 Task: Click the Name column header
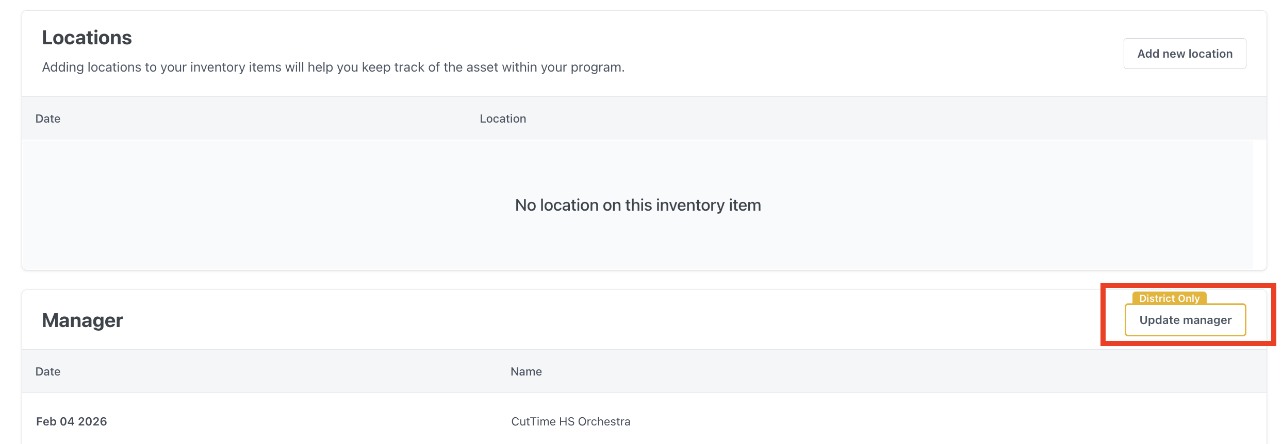tap(526, 371)
